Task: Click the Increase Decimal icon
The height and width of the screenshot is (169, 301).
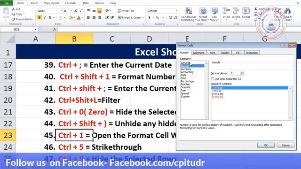Action: [x=170, y=18]
